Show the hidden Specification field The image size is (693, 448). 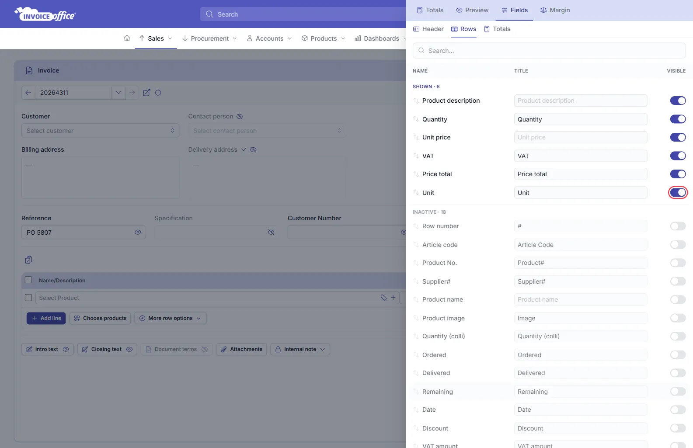[x=271, y=232]
